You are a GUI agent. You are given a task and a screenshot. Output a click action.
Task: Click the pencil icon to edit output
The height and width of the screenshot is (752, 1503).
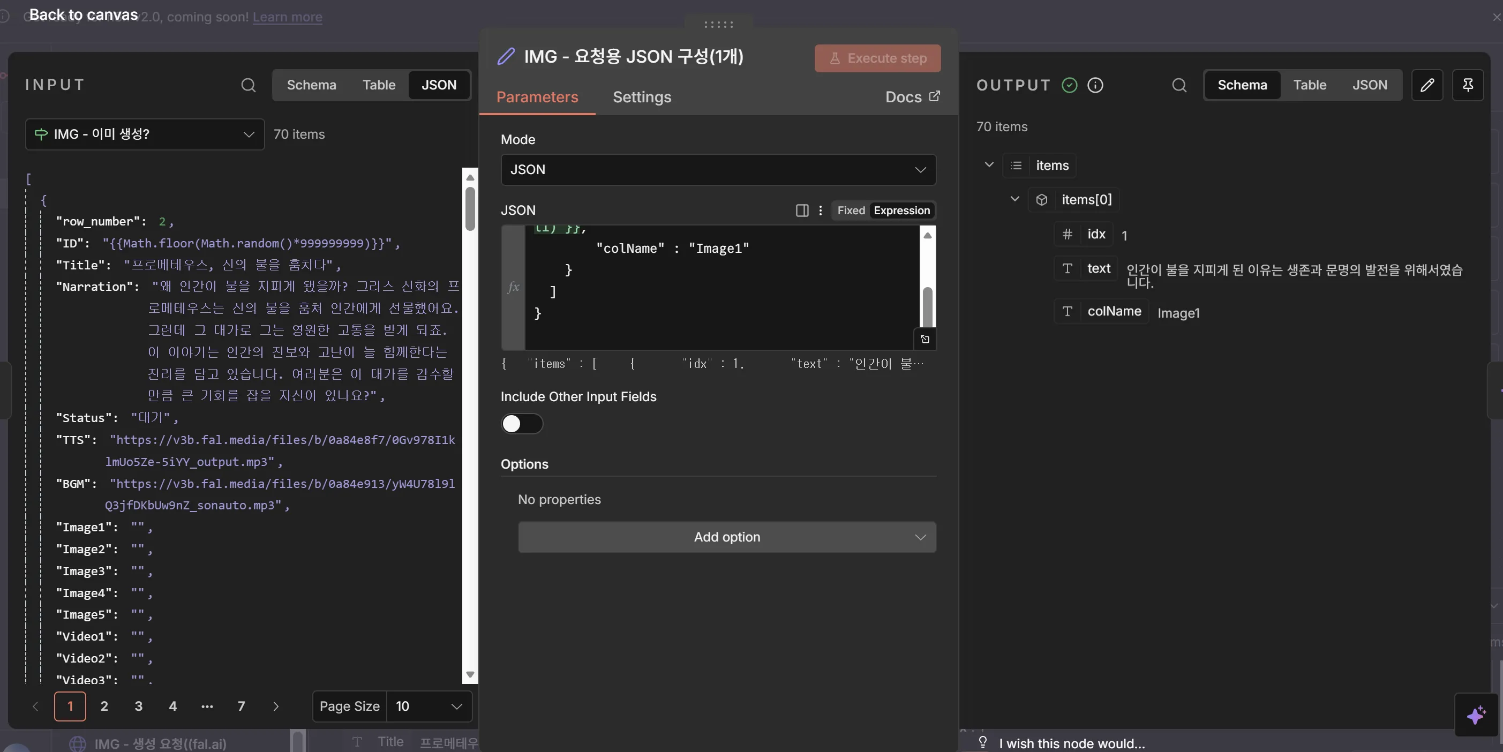coord(1427,85)
